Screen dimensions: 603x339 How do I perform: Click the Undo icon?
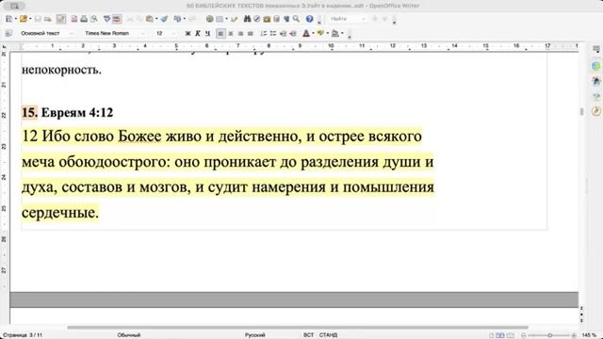click(177, 19)
